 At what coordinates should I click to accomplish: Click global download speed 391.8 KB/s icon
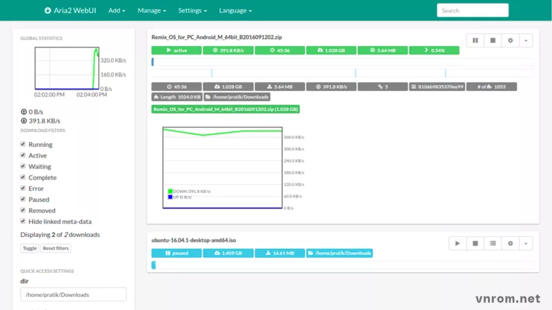(x=23, y=121)
